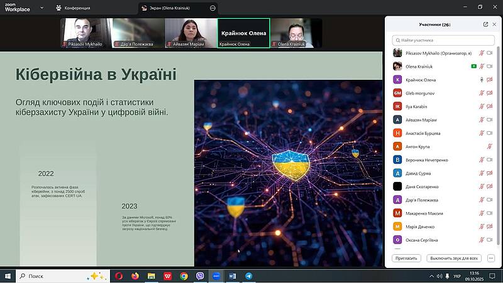Viewport: 503px width, 283px height.
Task: Open the more options menu beside mute-all
Action: tap(491, 258)
